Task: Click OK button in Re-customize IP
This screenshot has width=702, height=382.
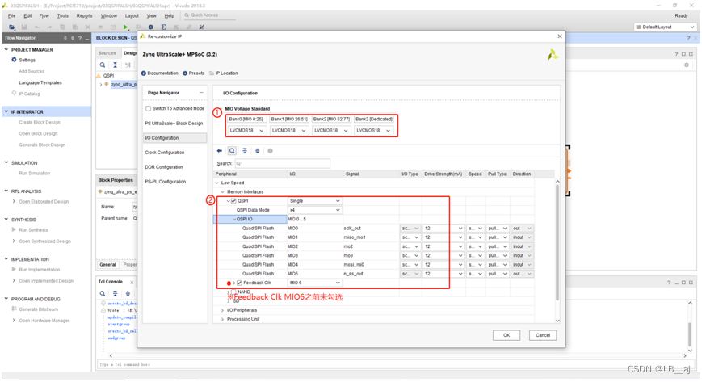Action: pos(507,335)
